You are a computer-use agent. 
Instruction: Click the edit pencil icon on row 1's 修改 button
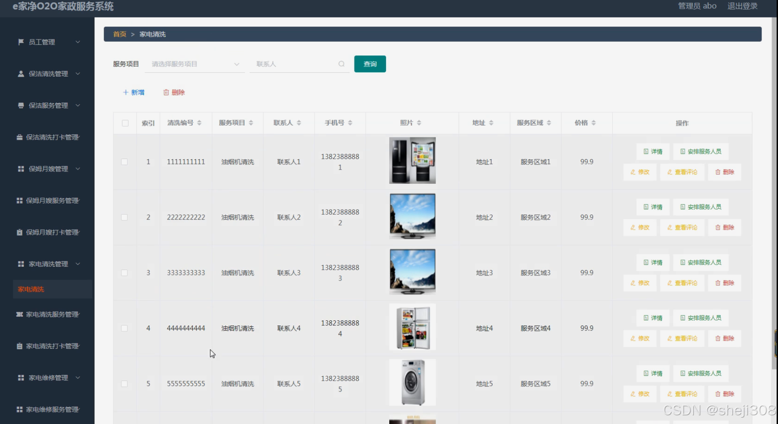tap(633, 172)
